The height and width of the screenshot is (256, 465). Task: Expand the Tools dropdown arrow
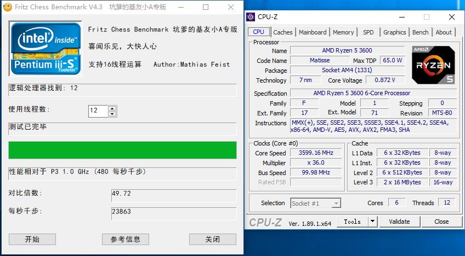pos(372,222)
